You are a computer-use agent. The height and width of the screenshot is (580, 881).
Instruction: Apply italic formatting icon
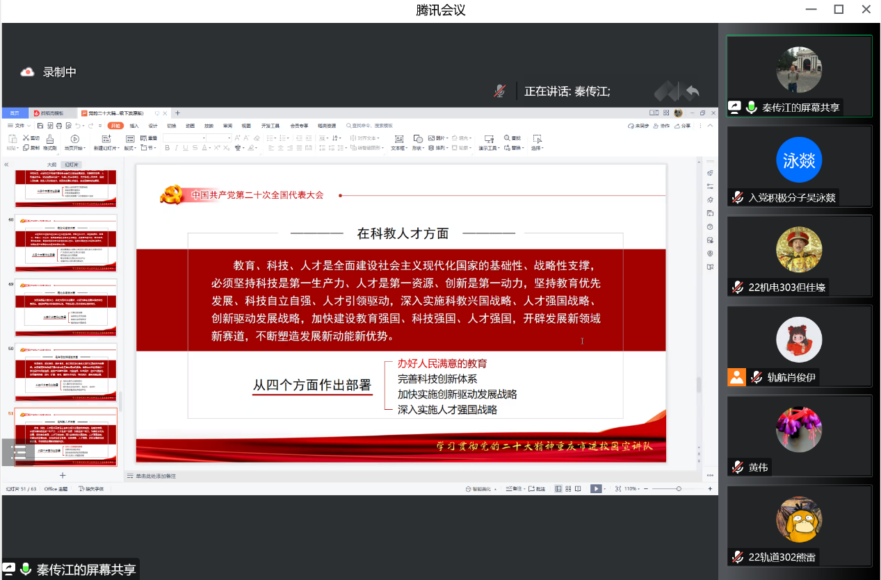pyautogui.click(x=177, y=147)
